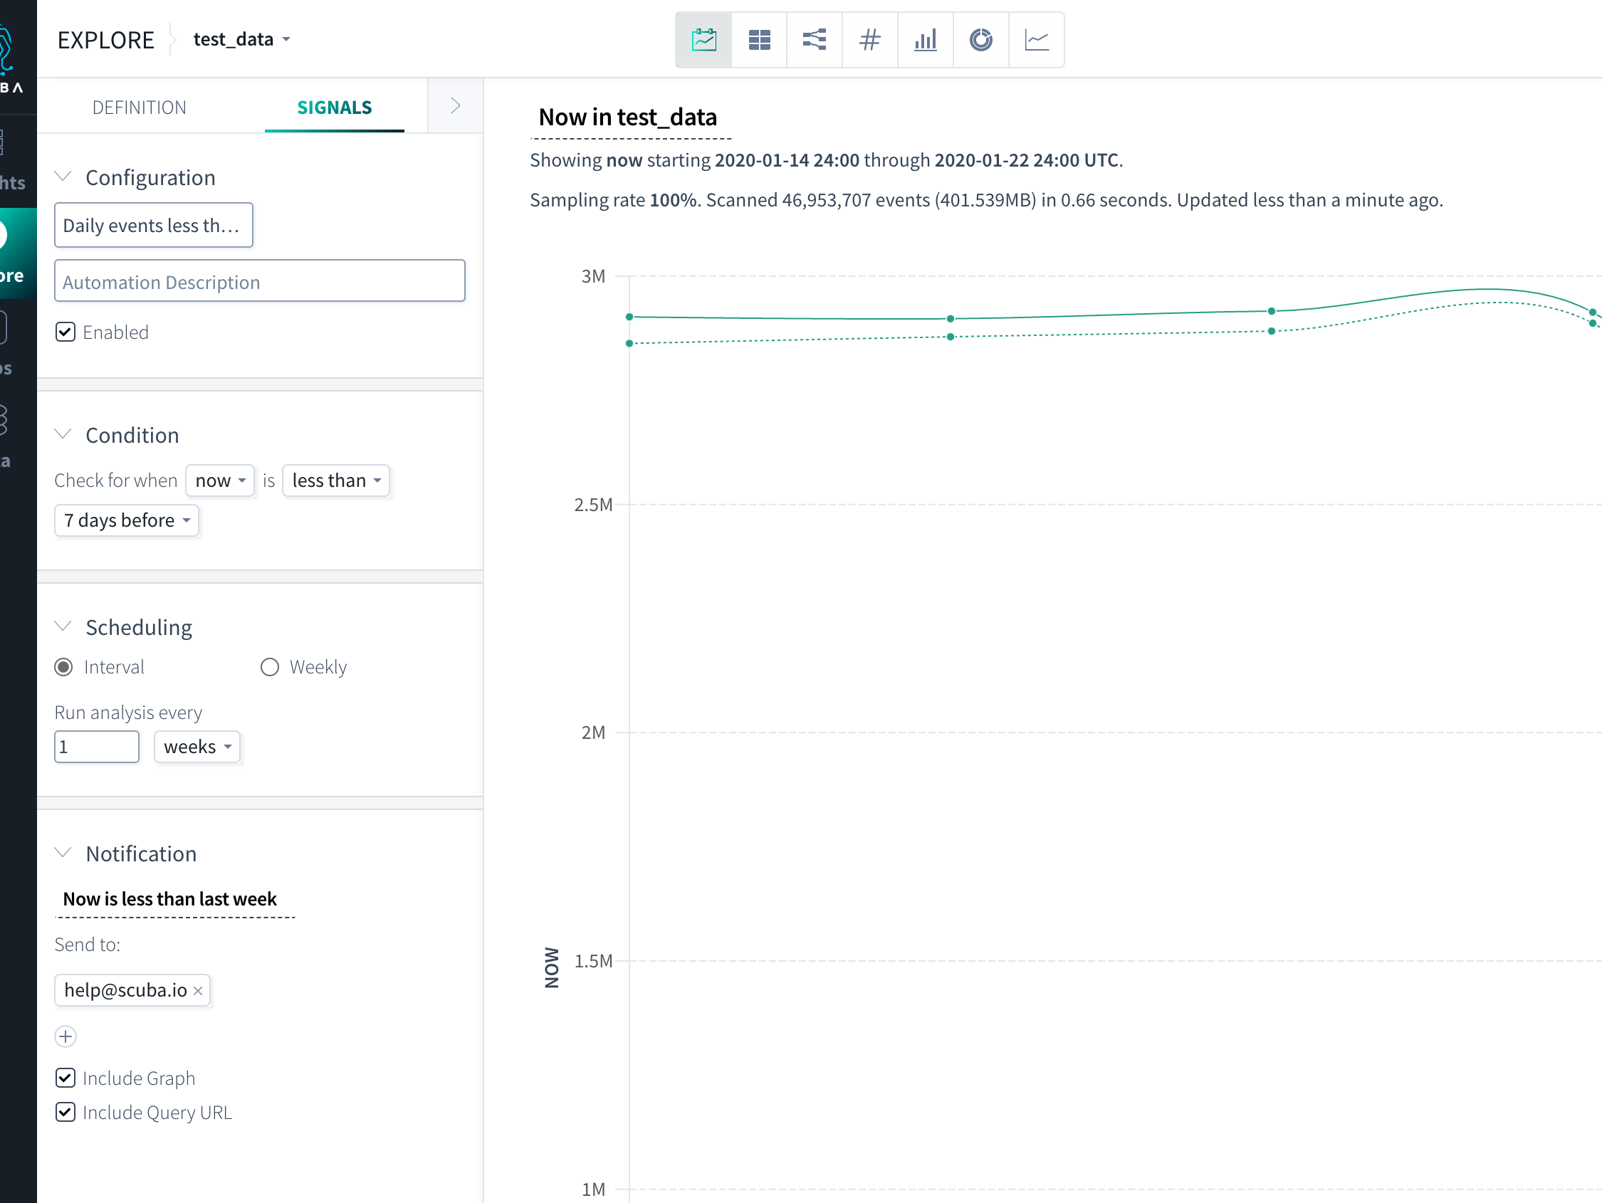The image size is (1602, 1203).
Task: Add another recipient with plus icon
Action: [x=66, y=1036]
